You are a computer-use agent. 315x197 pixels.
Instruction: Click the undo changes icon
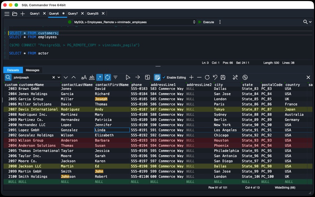215,77
